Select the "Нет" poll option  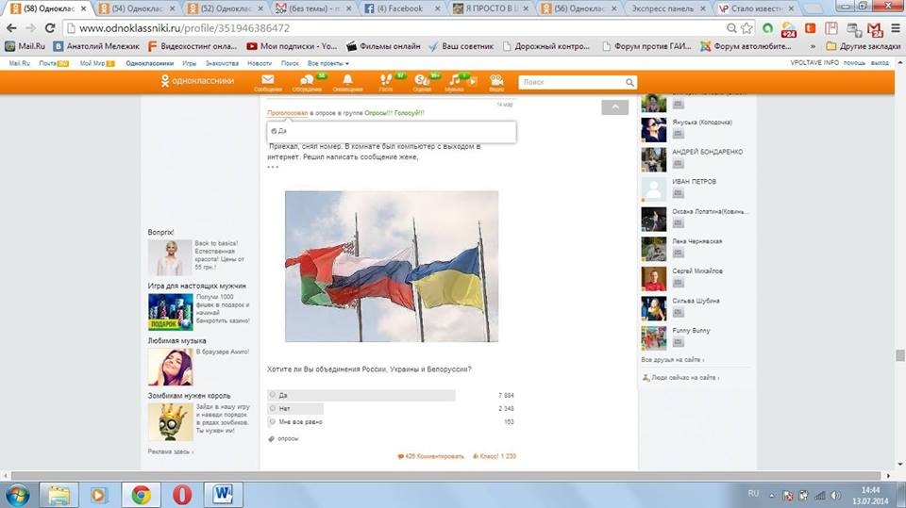(x=273, y=409)
